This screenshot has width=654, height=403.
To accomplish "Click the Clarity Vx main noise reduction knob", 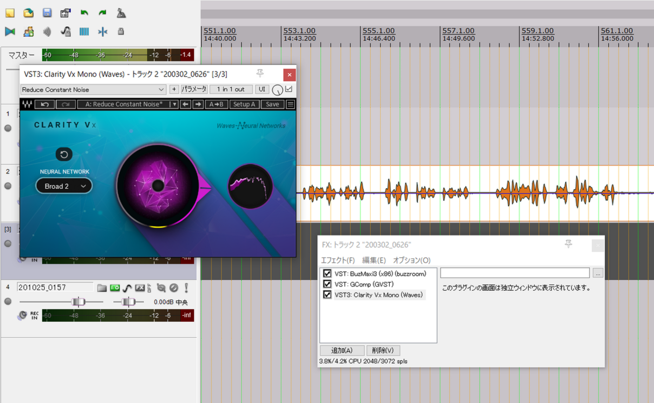I will coord(157,186).
